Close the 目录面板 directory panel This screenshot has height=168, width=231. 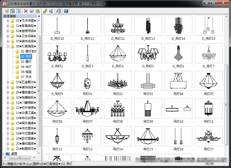click(x=39, y=16)
